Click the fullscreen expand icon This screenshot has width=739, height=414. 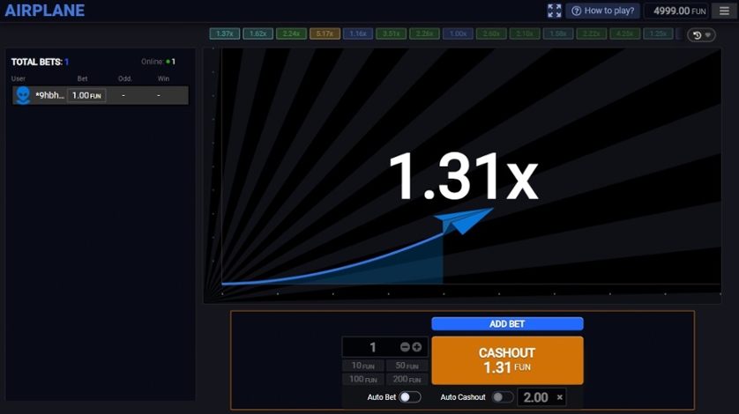pos(554,11)
